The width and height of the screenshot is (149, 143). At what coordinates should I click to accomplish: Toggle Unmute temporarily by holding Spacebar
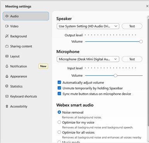[59, 88]
